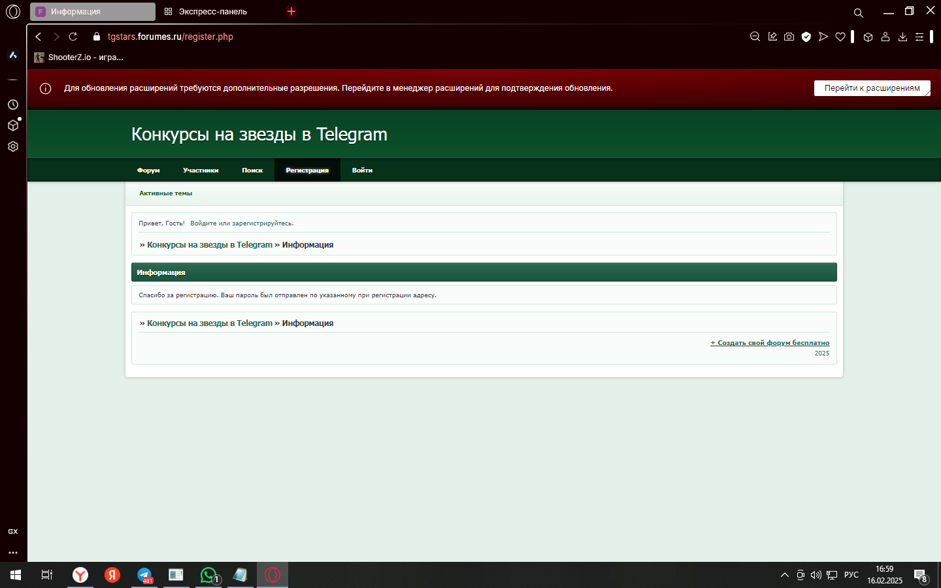
Task: Open the volume speaker tray icon
Action: [x=816, y=575]
